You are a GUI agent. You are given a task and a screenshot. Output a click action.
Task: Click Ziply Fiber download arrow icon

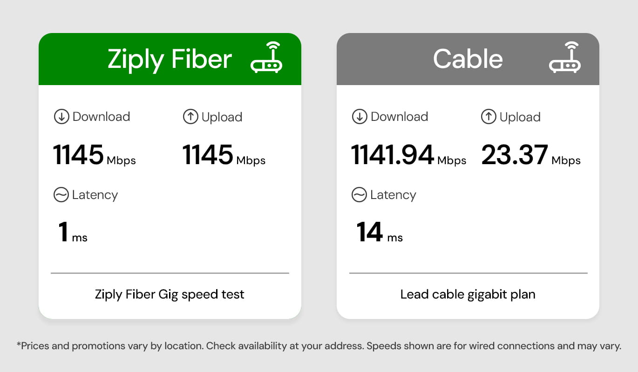[x=61, y=117]
